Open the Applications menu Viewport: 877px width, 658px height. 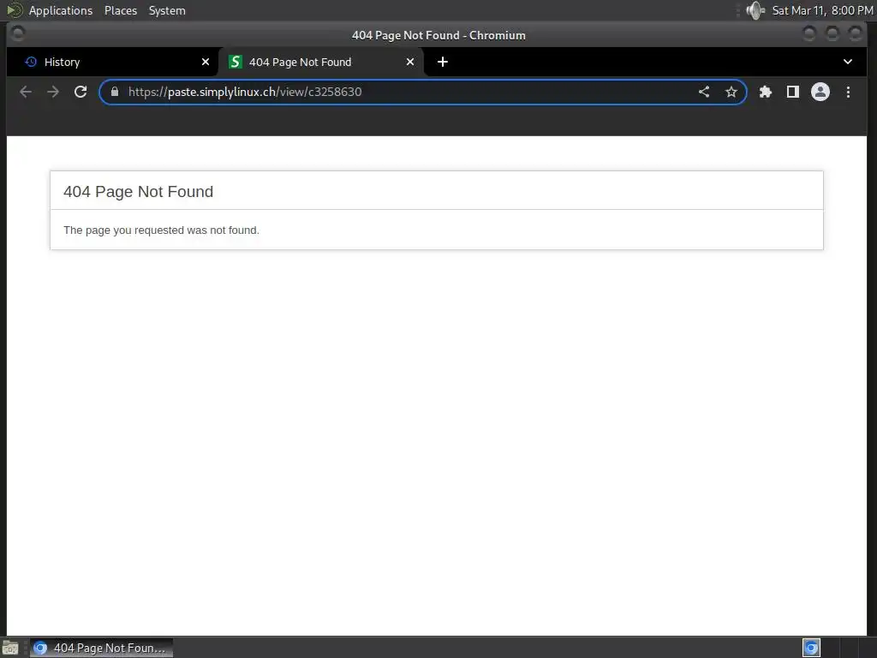pyautogui.click(x=61, y=10)
